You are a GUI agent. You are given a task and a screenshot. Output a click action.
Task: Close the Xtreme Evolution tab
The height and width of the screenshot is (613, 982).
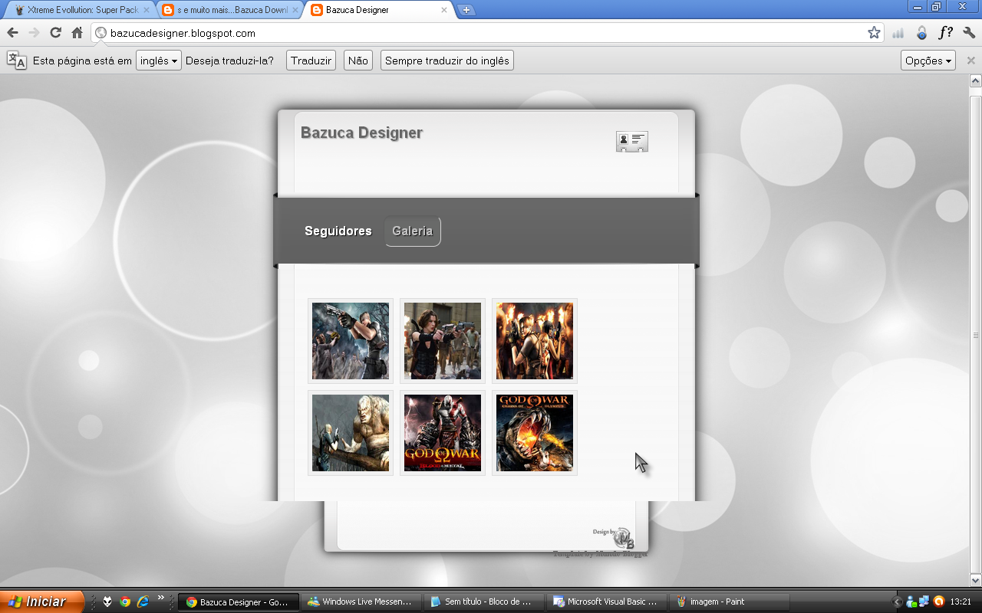point(147,10)
